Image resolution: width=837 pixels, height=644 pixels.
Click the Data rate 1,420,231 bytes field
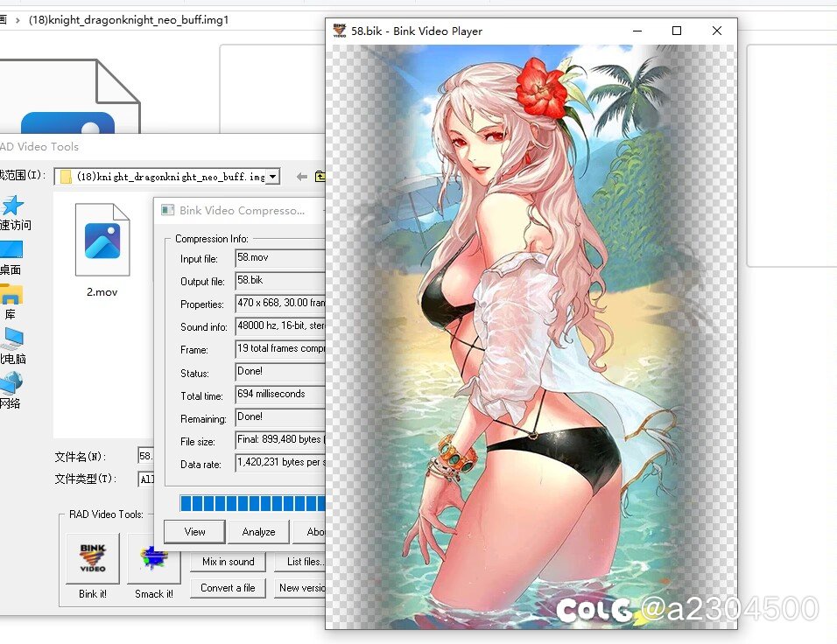tap(280, 463)
